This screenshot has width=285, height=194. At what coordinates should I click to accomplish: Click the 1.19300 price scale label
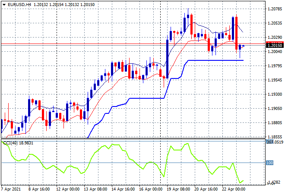tap(275, 94)
